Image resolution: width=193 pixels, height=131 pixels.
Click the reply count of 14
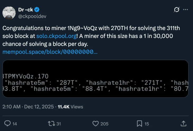click(x=15, y=124)
